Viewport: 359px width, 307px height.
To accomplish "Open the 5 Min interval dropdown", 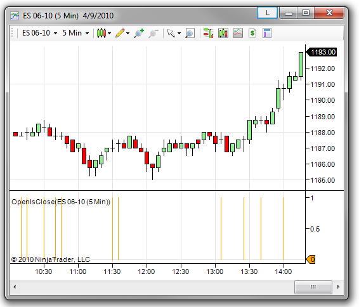I will pyautogui.click(x=75, y=33).
